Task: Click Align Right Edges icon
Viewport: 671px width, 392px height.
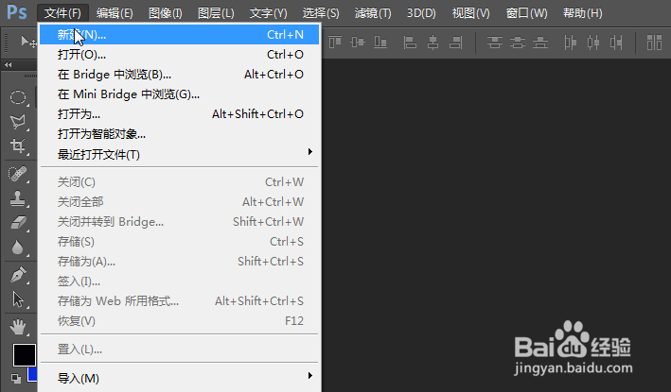Action: click(x=456, y=43)
